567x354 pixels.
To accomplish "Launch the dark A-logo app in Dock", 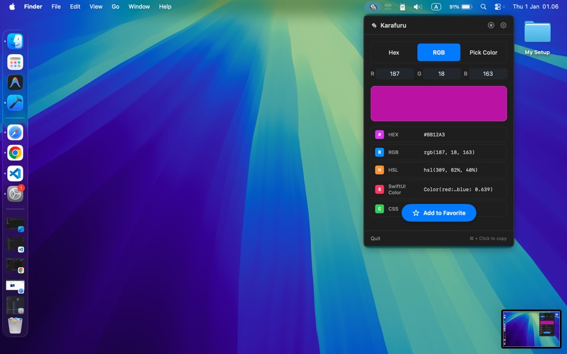I will click(15, 82).
